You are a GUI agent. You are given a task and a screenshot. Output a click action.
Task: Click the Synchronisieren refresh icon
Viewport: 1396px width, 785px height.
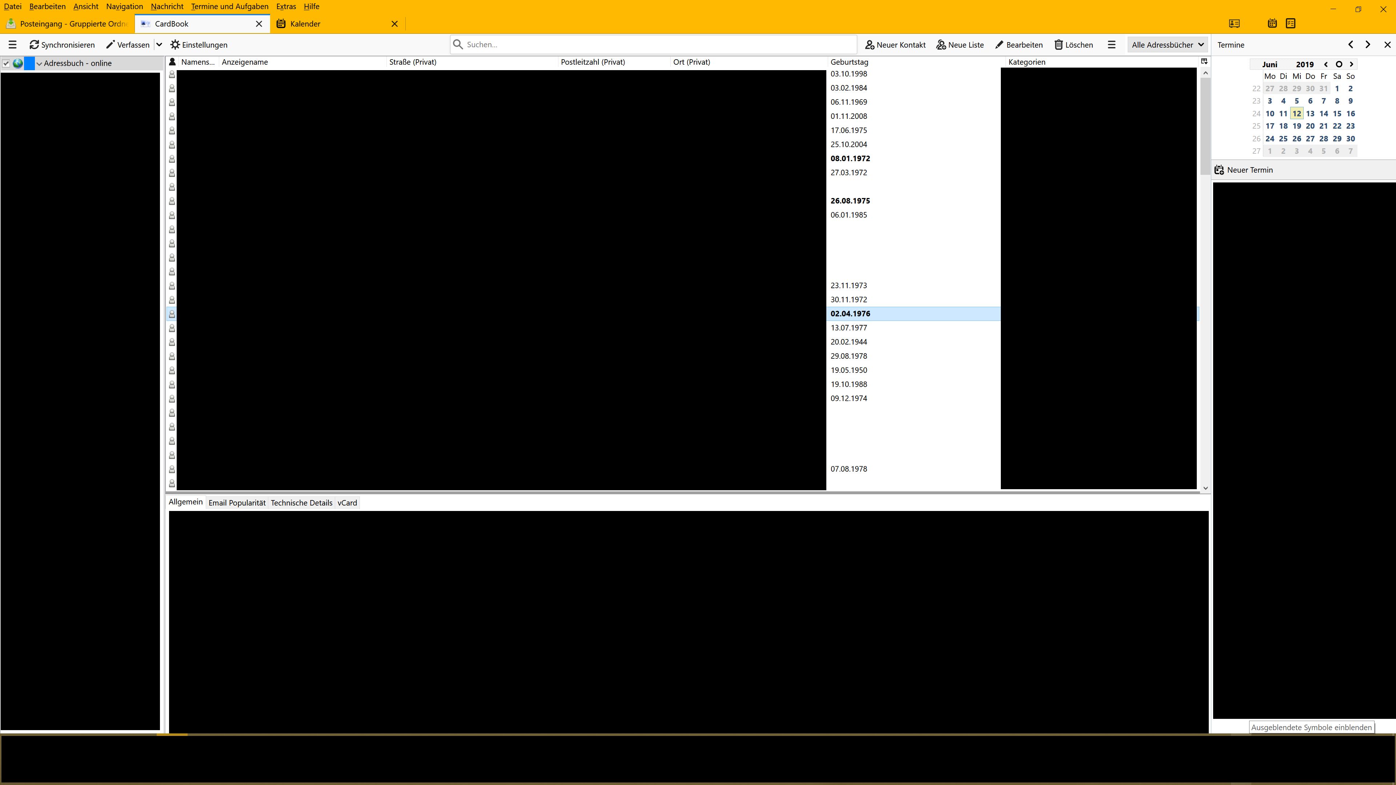point(34,44)
